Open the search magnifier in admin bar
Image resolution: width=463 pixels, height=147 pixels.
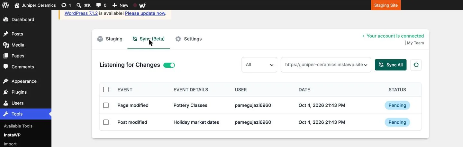(79, 5)
